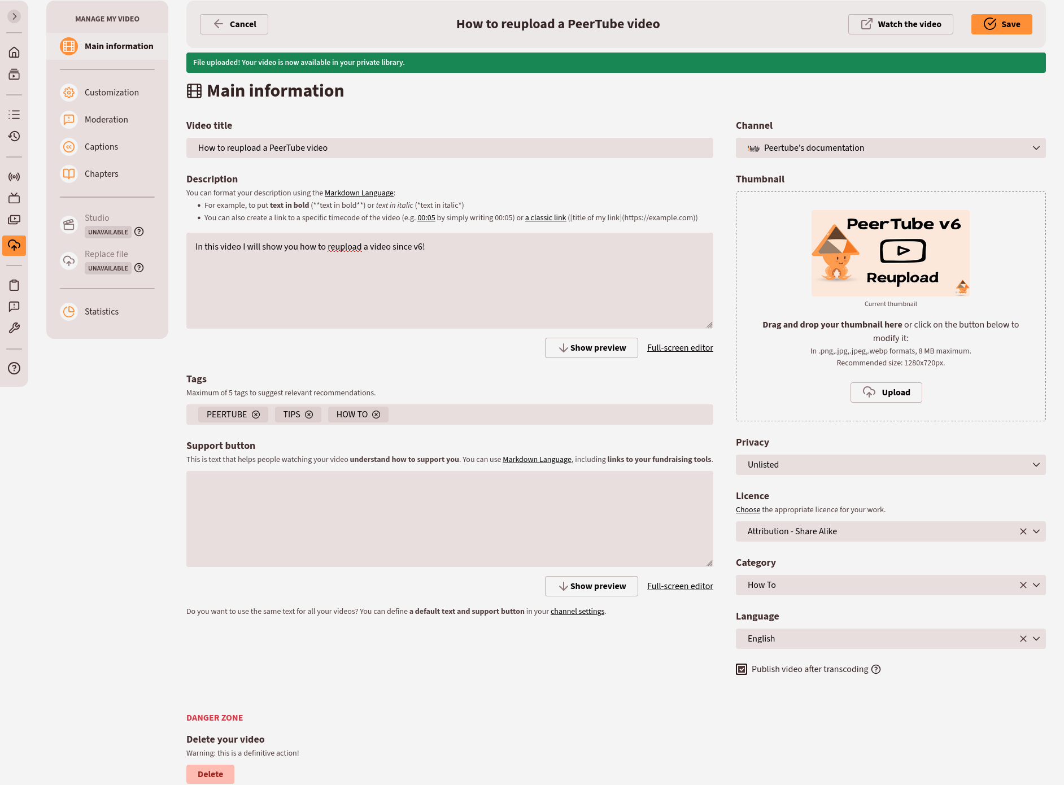Image resolution: width=1064 pixels, height=785 pixels.
Task: Remove the HOW TO tag
Action: pyautogui.click(x=376, y=415)
